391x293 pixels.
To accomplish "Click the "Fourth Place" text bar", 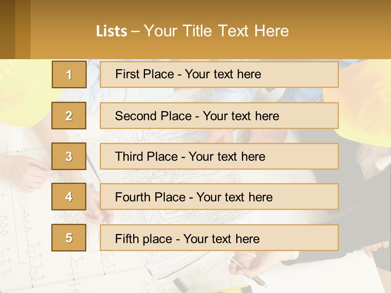I will click(x=219, y=197).
